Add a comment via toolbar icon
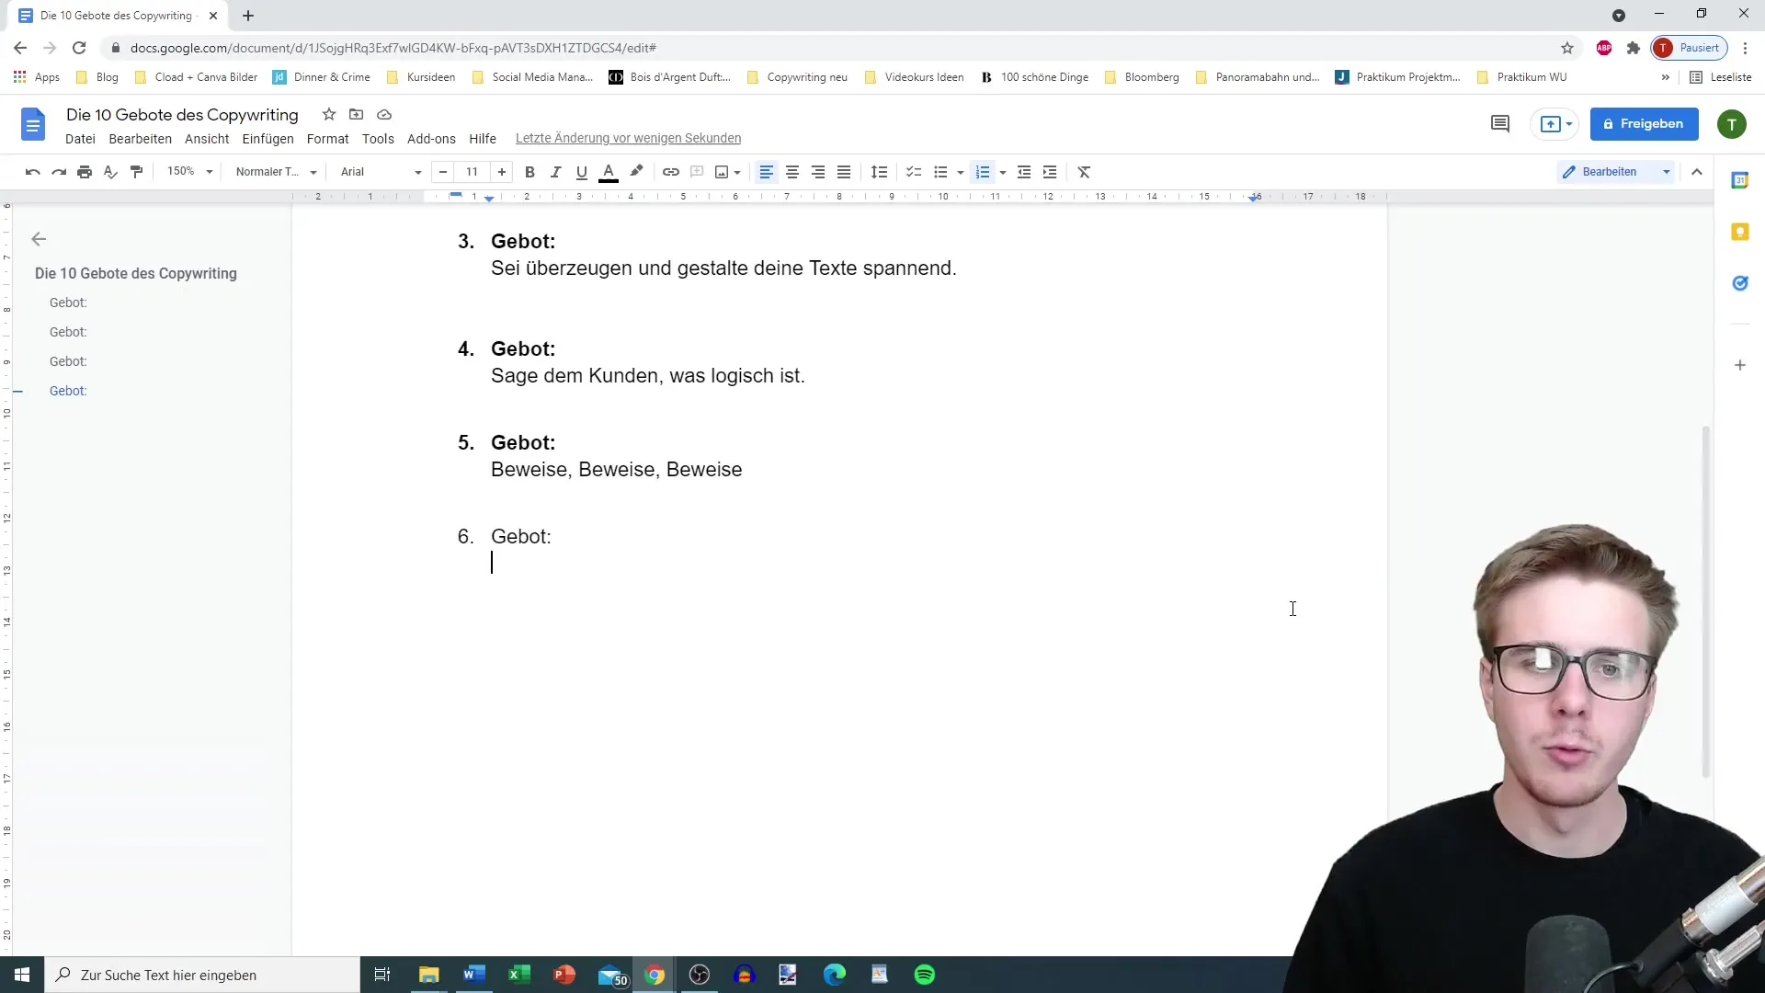The height and width of the screenshot is (993, 1765). point(697,172)
